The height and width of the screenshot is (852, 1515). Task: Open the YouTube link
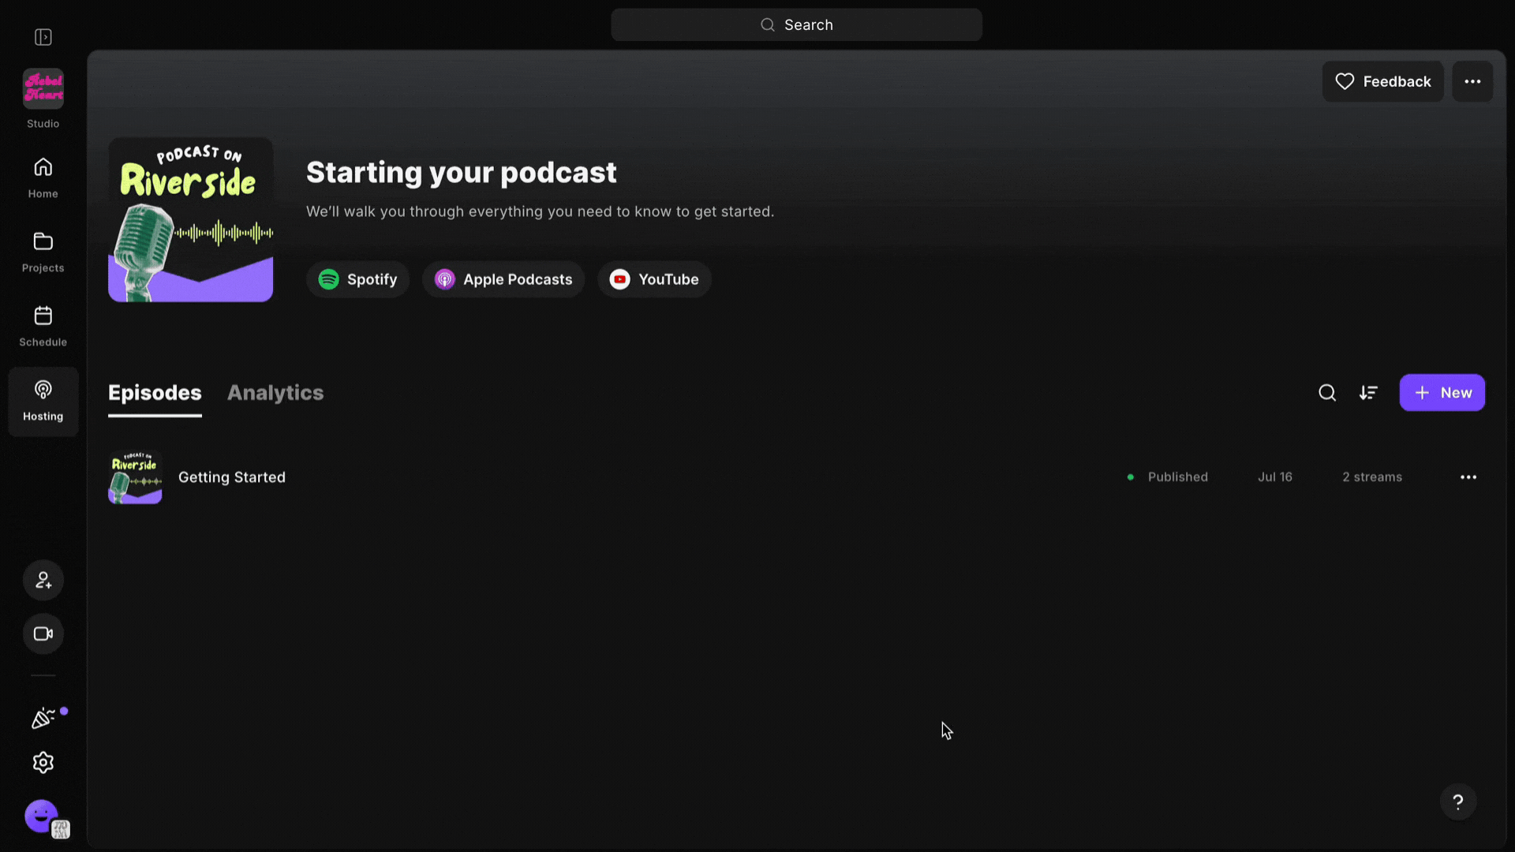pyautogui.click(x=654, y=279)
